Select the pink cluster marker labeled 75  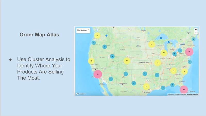pyautogui.click(x=189, y=52)
